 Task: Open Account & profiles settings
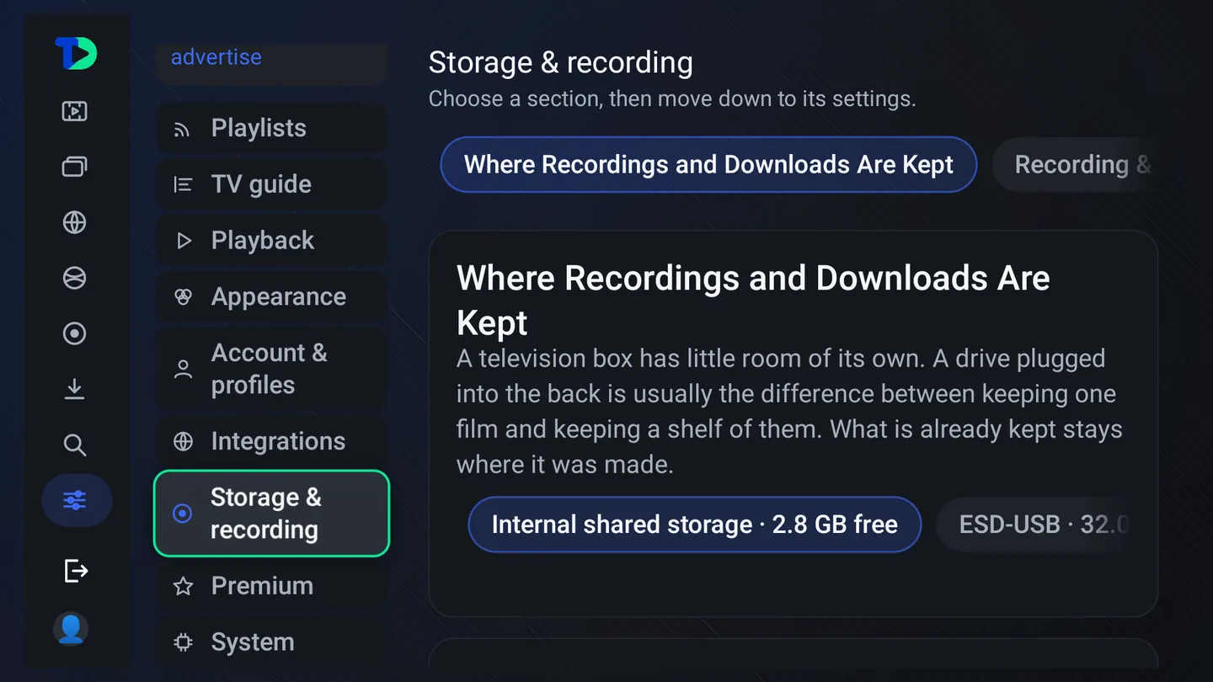(x=271, y=369)
